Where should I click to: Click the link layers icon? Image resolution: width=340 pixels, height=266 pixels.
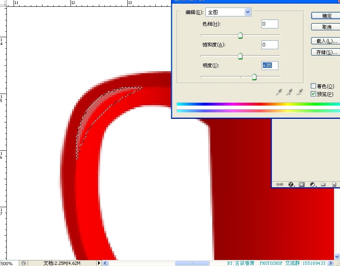tap(280, 184)
